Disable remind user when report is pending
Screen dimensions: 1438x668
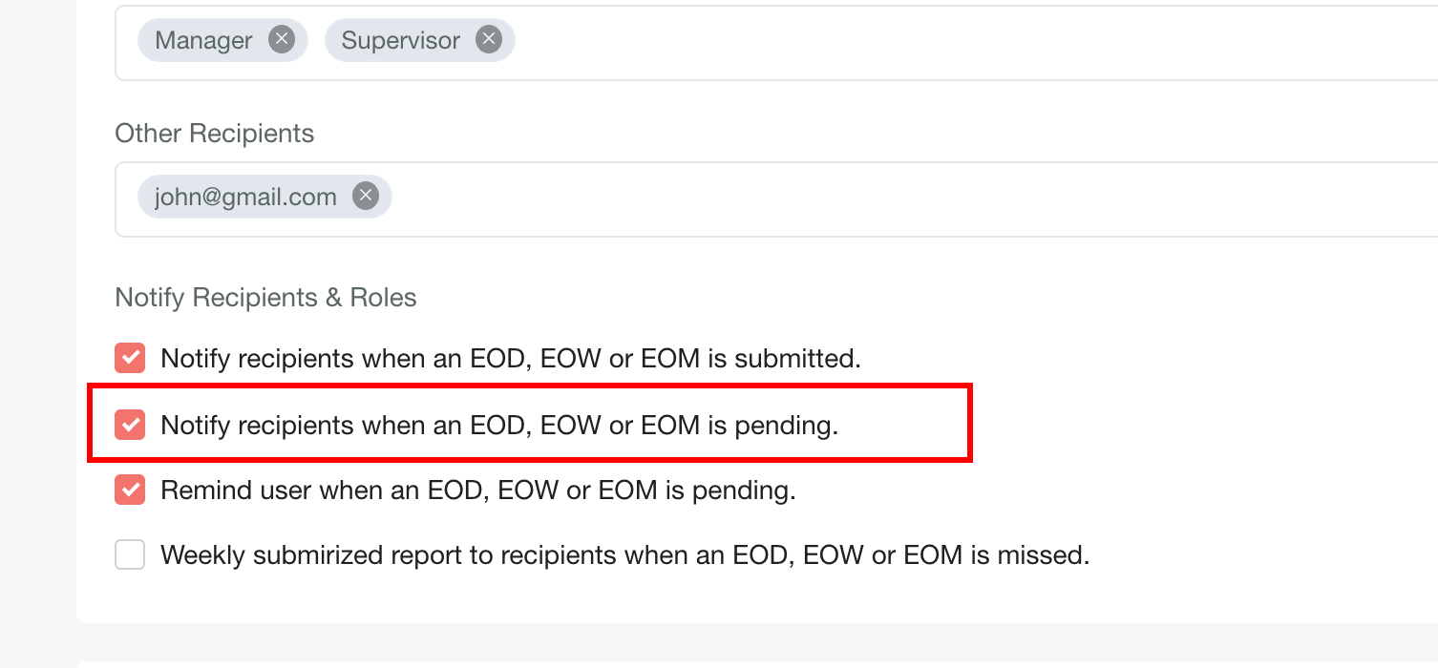point(130,491)
